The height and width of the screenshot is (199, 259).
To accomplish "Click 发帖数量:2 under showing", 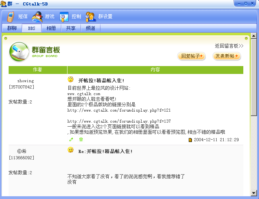I will click(x=20, y=101).
